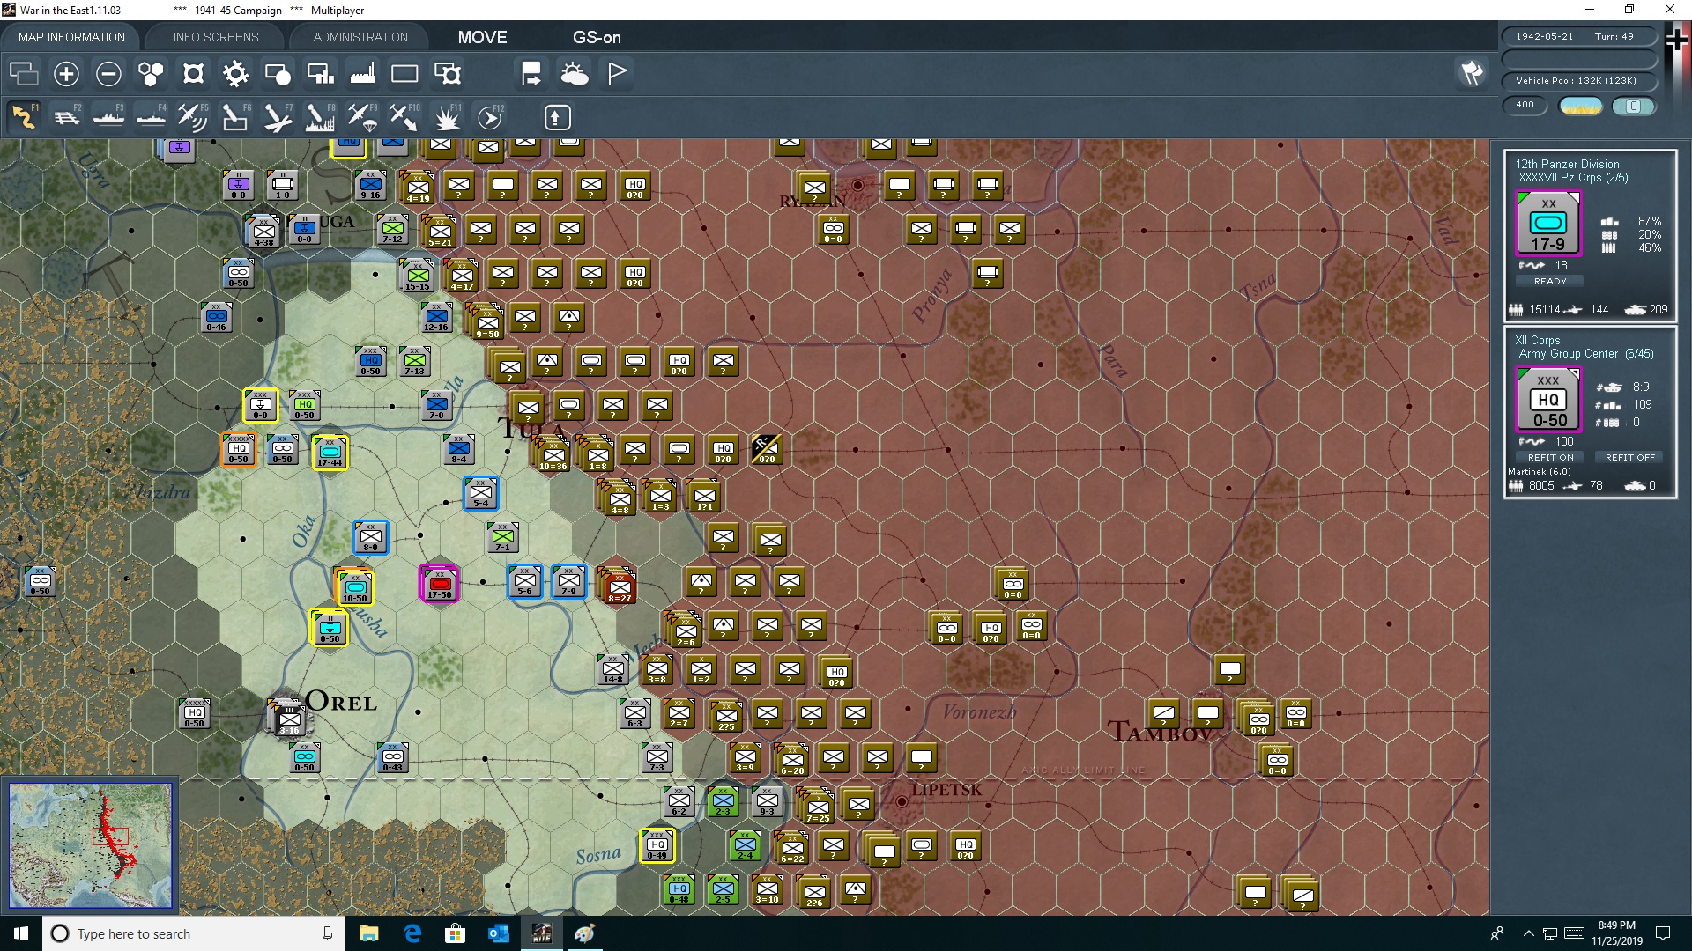Viewport: 1692px width, 951px height.
Task: Toggle the unit mode rectangle-with-circle icon
Action: click(x=278, y=74)
